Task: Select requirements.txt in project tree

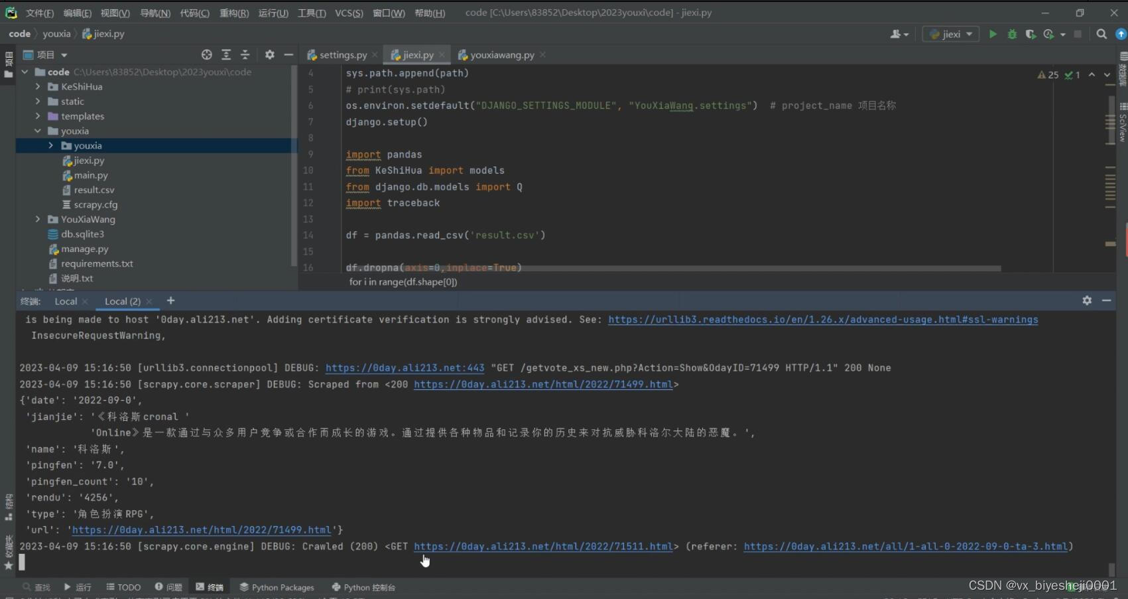Action: point(97,263)
